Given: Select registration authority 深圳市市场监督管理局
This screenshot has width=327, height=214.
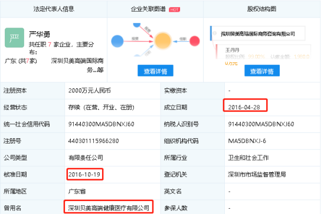Looking at the screenshot, I should 257,175.
